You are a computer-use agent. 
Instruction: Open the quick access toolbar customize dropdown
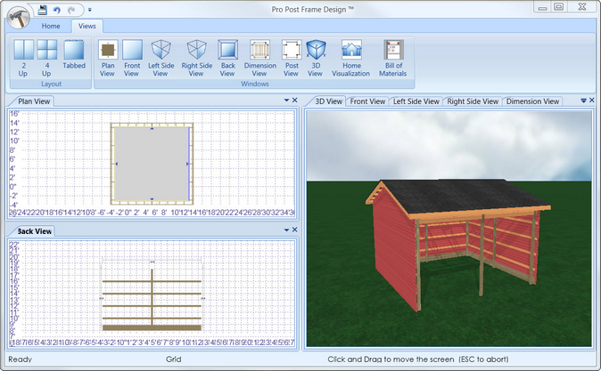tap(90, 10)
